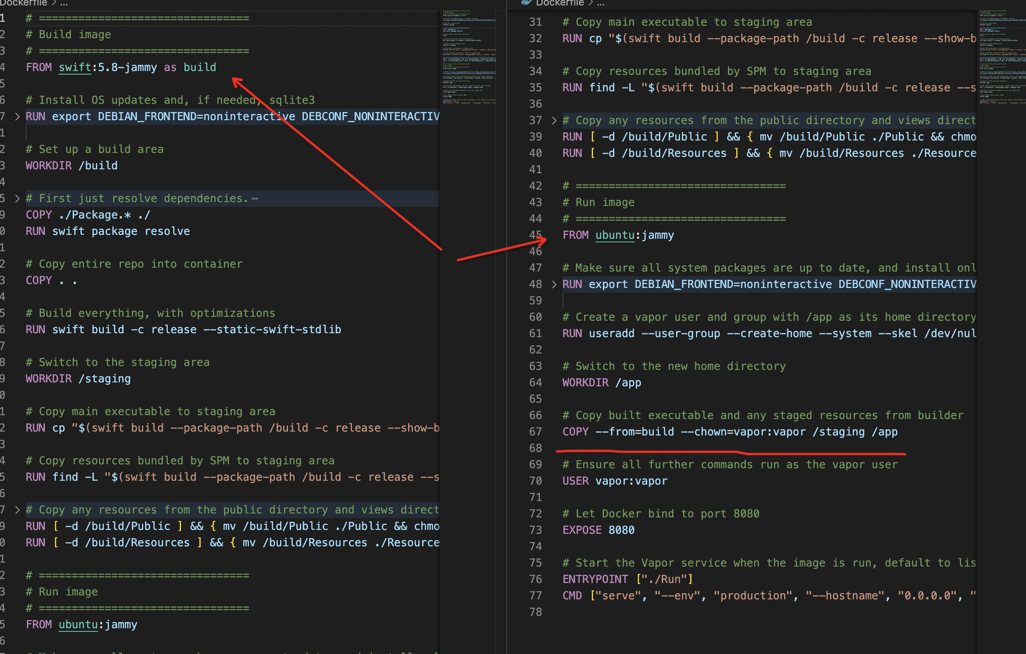1026x654 pixels.
Task: Click '# Copy resources bundled by SPM' comment line 34
Action: click(x=717, y=71)
